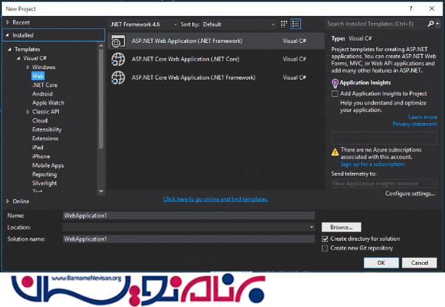Focus the Search Installed Templates field
Image resolution: width=445 pixels, height=307 pixels.
[x=376, y=24]
